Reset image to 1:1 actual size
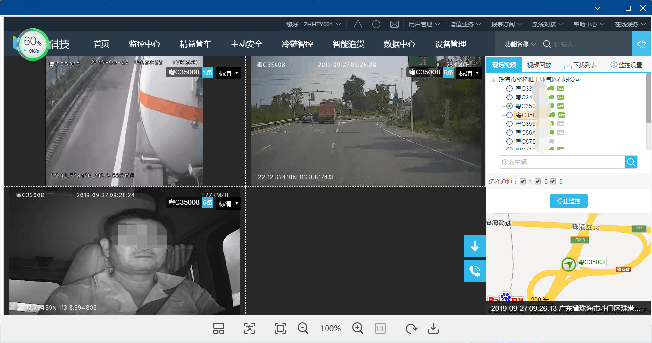The image size is (652, 343). coord(380,328)
